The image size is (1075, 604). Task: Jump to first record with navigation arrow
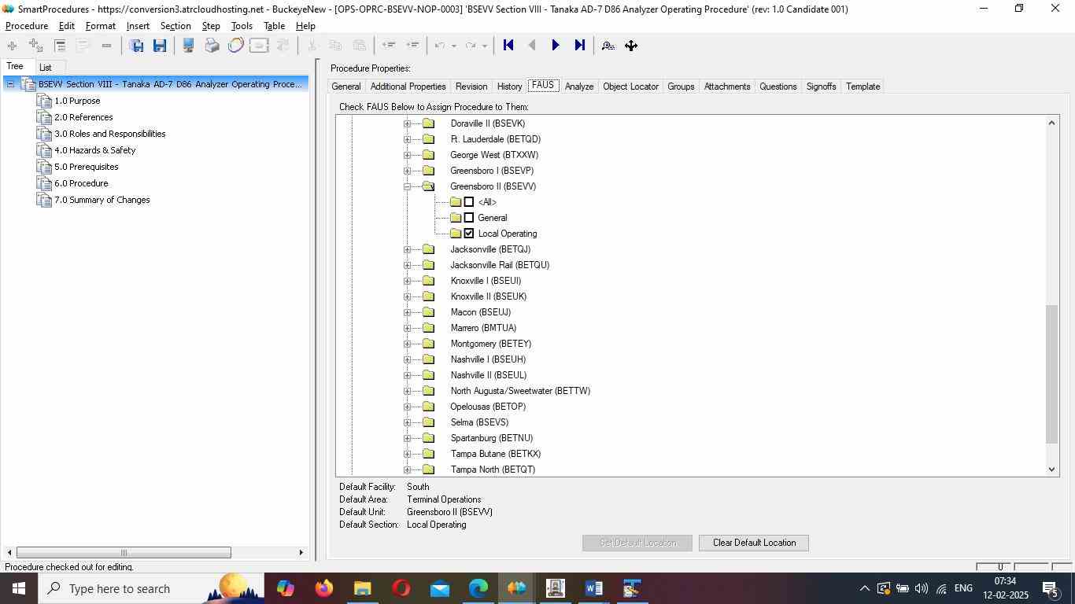[x=508, y=46]
